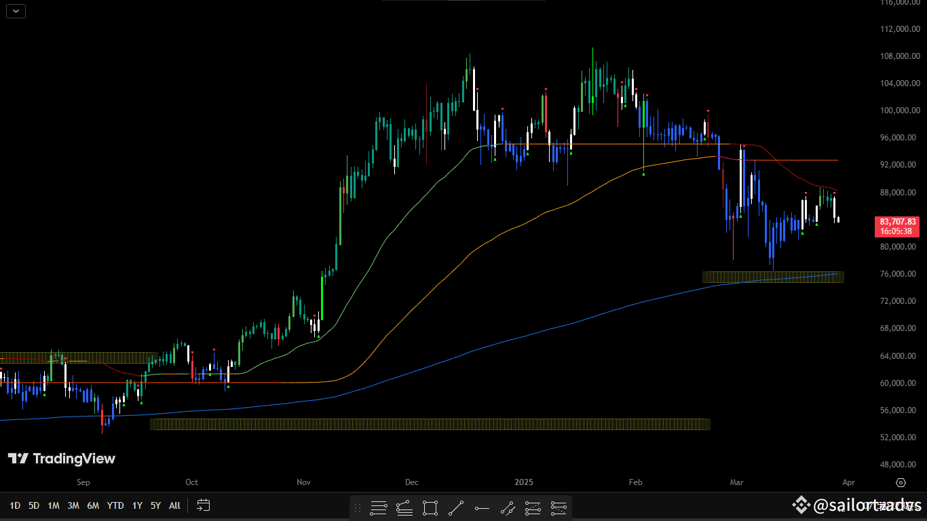This screenshot has height=521, width=927.
Task: Select the 5Y time range
Action: pos(155,505)
